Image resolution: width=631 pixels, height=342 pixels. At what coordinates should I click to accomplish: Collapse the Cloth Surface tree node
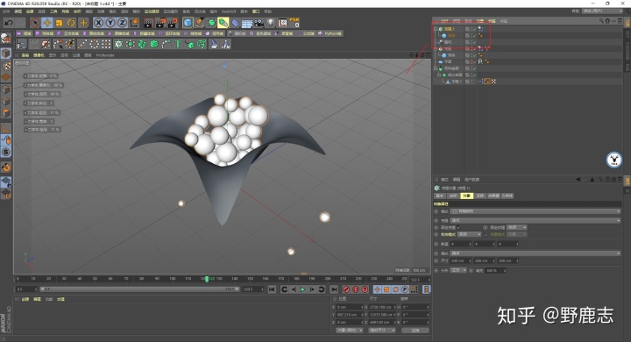436,68
